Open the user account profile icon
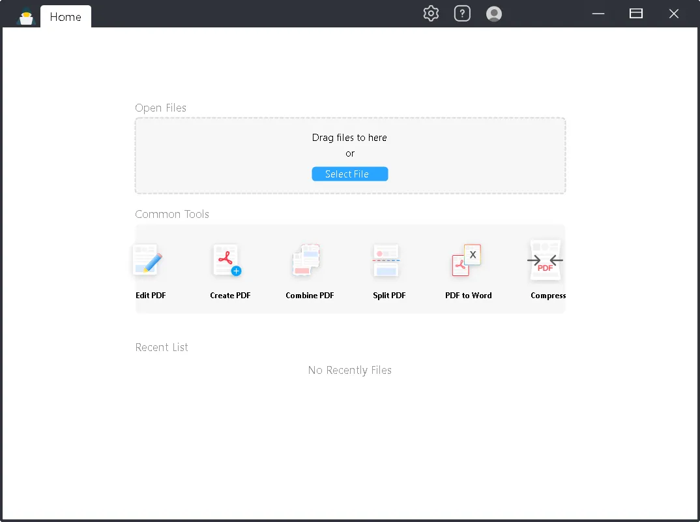This screenshot has width=700, height=522. (494, 14)
